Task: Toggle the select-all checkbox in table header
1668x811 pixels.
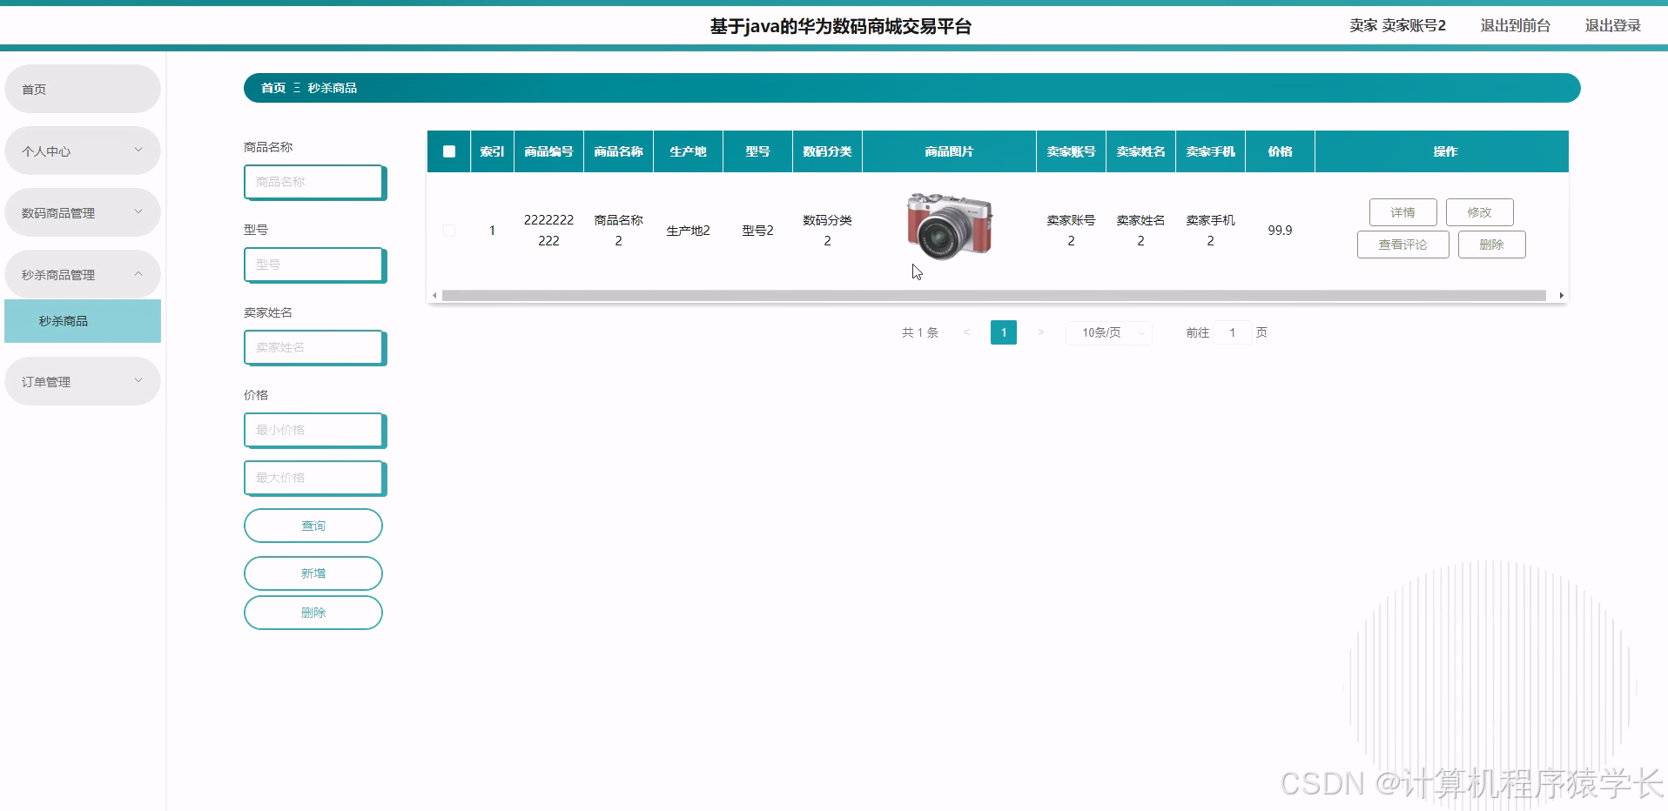Action: [x=449, y=151]
